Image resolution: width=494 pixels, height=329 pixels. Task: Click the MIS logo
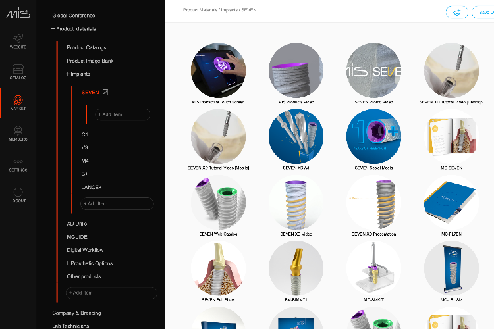tap(18, 13)
